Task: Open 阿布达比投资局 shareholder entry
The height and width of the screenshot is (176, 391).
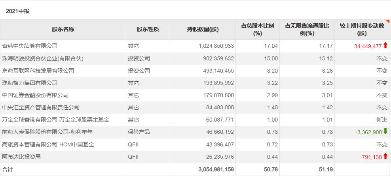Action: click(x=21, y=157)
